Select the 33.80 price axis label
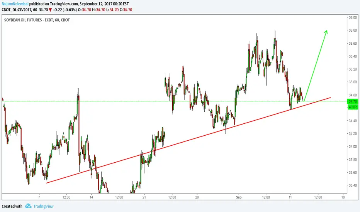 pos(353,160)
